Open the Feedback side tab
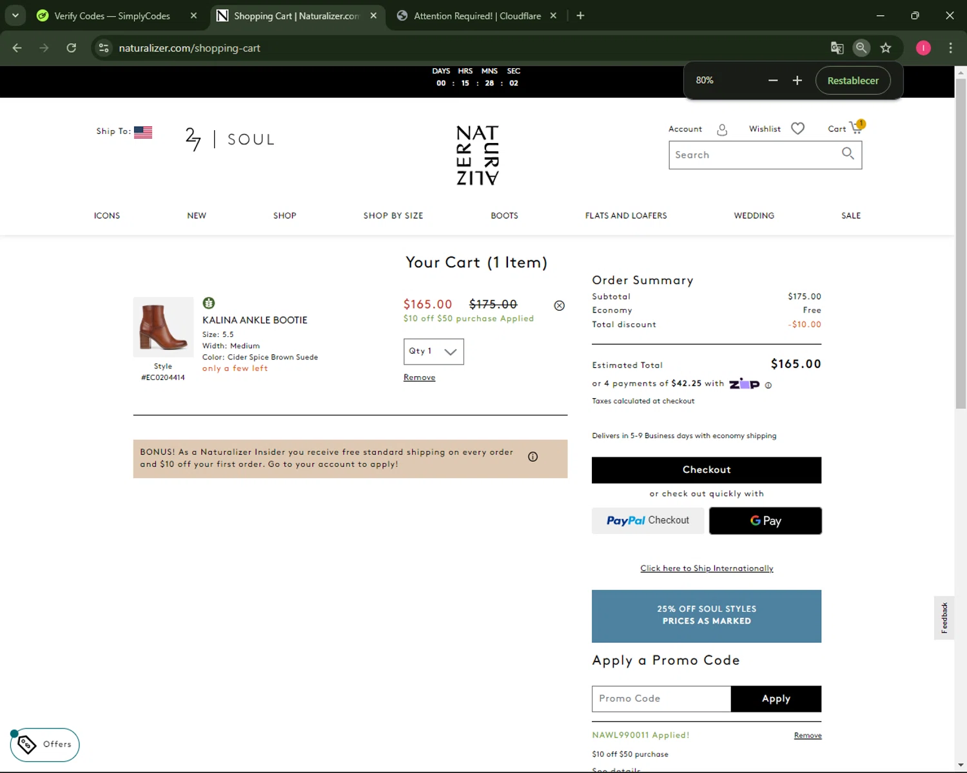This screenshot has height=773, width=967. (x=944, y=618)
